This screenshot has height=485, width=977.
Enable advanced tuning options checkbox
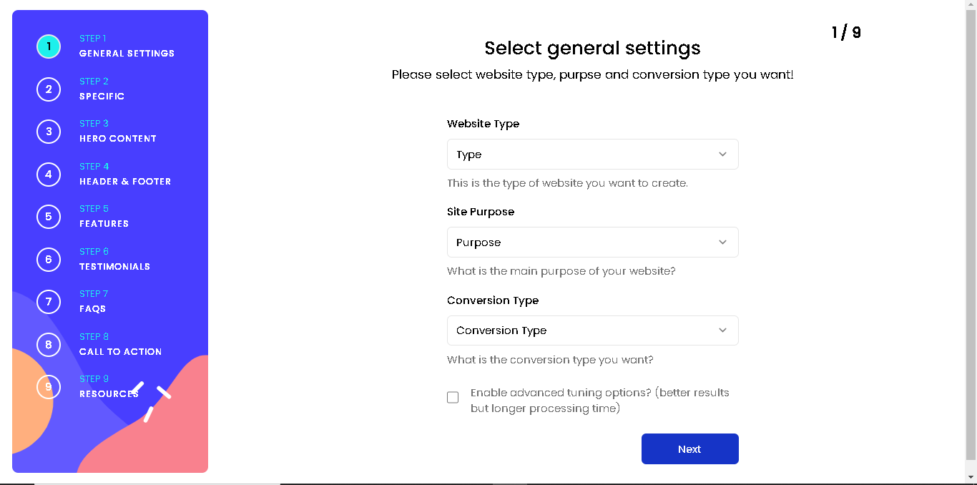point(453,398)
